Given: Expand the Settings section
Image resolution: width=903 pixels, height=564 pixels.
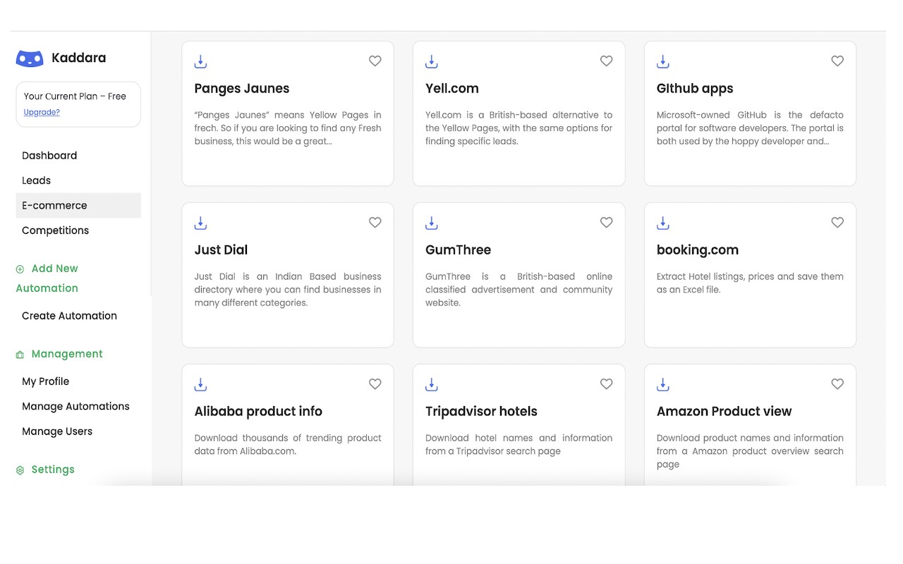Looking at the screenshot, I should tap(52, 470).
